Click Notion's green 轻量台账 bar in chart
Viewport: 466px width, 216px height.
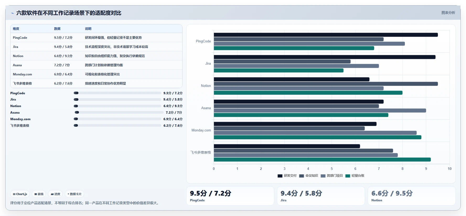[x=308, y=93]
